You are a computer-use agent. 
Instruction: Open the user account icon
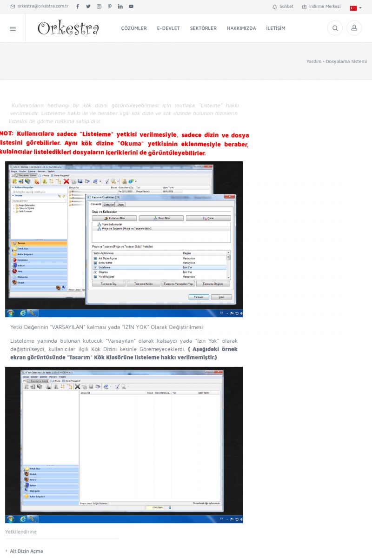point(354,28)
